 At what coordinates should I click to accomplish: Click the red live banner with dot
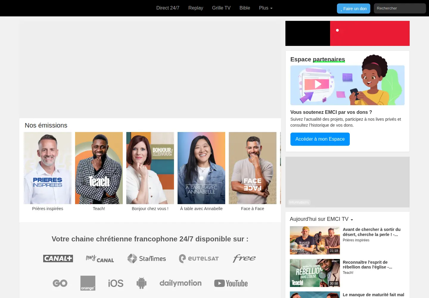pyautogui.click(x=370, y=33)
